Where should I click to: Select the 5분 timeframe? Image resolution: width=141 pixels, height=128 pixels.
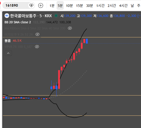click(x=60, y=6)
